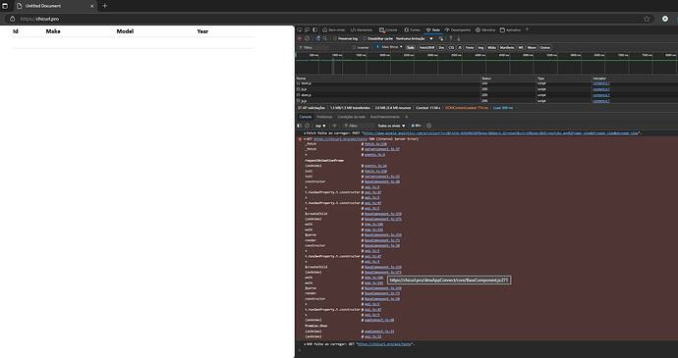Click the plus icon for more DevTools tools

(527, 29)
